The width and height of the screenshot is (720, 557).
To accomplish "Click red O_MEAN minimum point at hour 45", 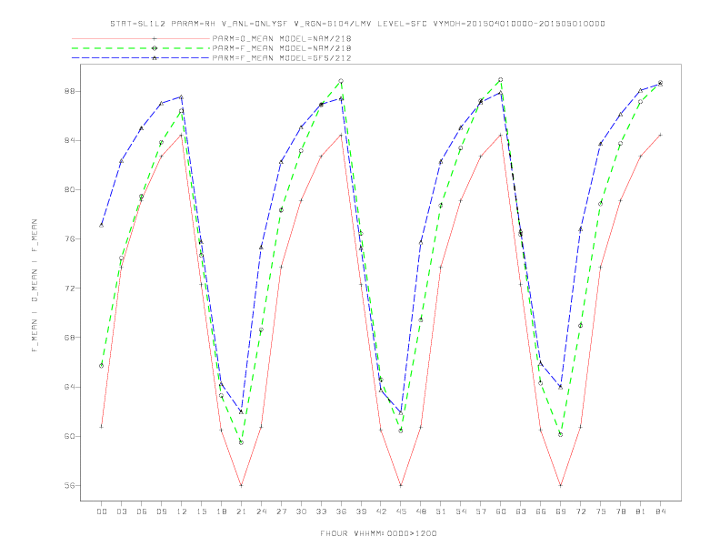I will [401, 485].
